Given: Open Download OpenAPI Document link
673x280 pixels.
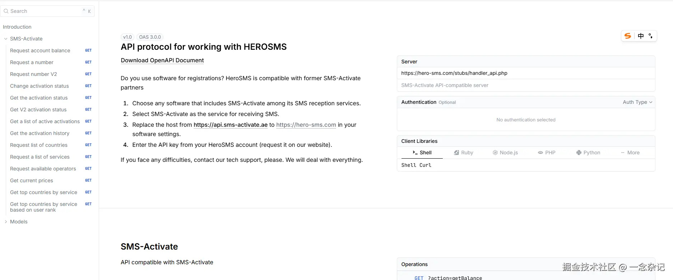Looking at the screenshot, I should tap(162, 61).
